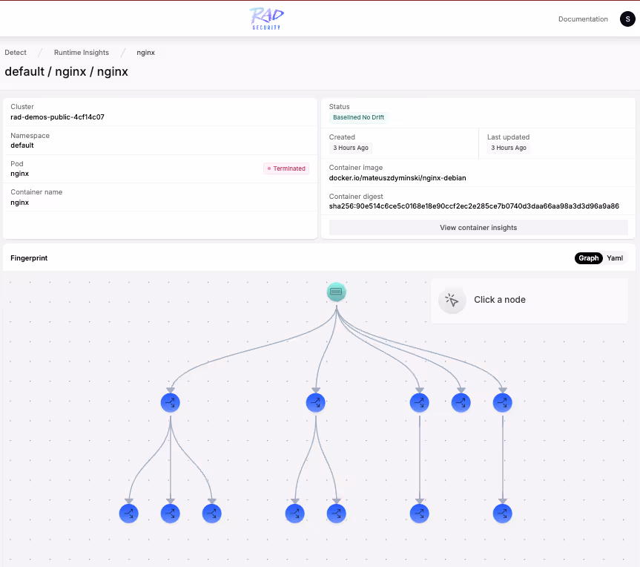Open the Documentation link
Viewport: 640px width, 567px height.
coord(583,19)
